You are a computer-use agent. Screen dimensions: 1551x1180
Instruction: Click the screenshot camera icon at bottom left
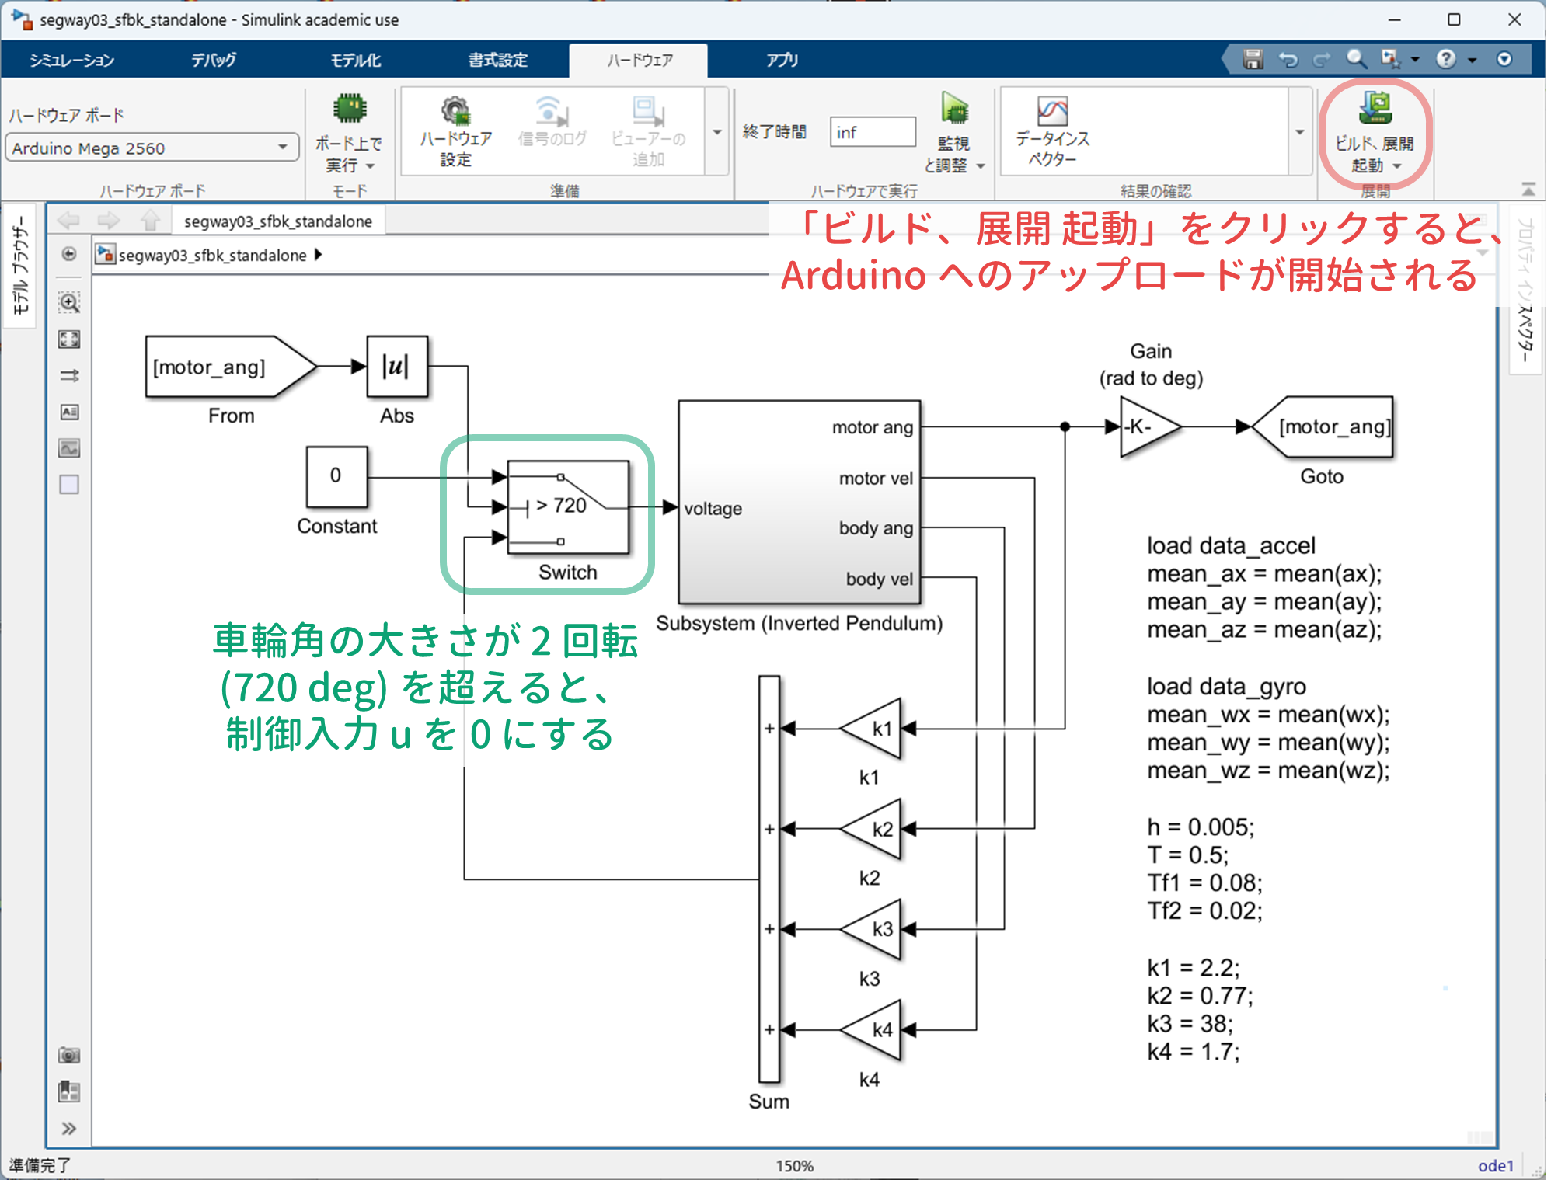tap(69, 1055)
